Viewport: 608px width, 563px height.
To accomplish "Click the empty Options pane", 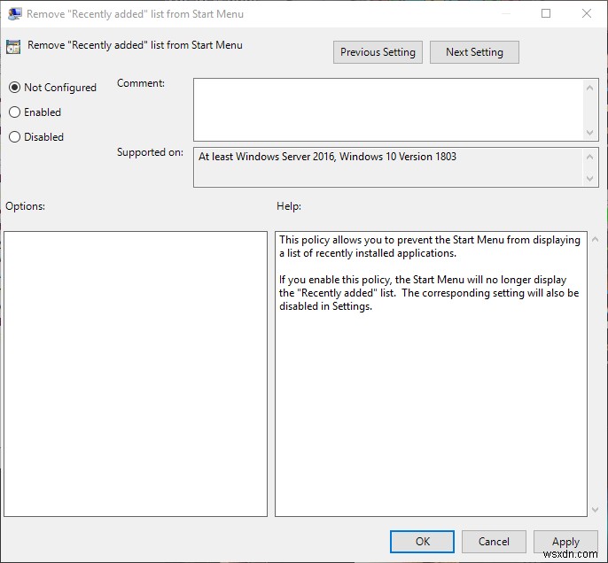I will [136, 374].
